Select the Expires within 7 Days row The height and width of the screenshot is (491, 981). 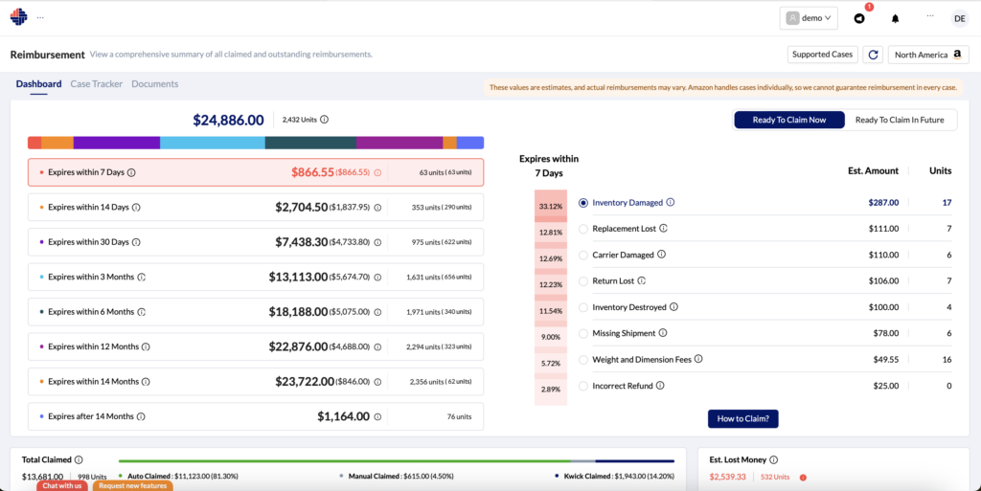click(x=255, y=172)
